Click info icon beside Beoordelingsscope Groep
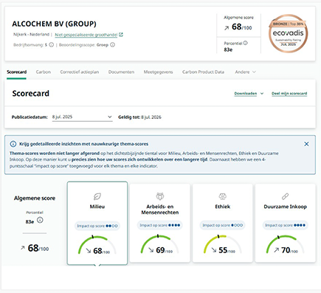321x293 pixels. point(112,45)
